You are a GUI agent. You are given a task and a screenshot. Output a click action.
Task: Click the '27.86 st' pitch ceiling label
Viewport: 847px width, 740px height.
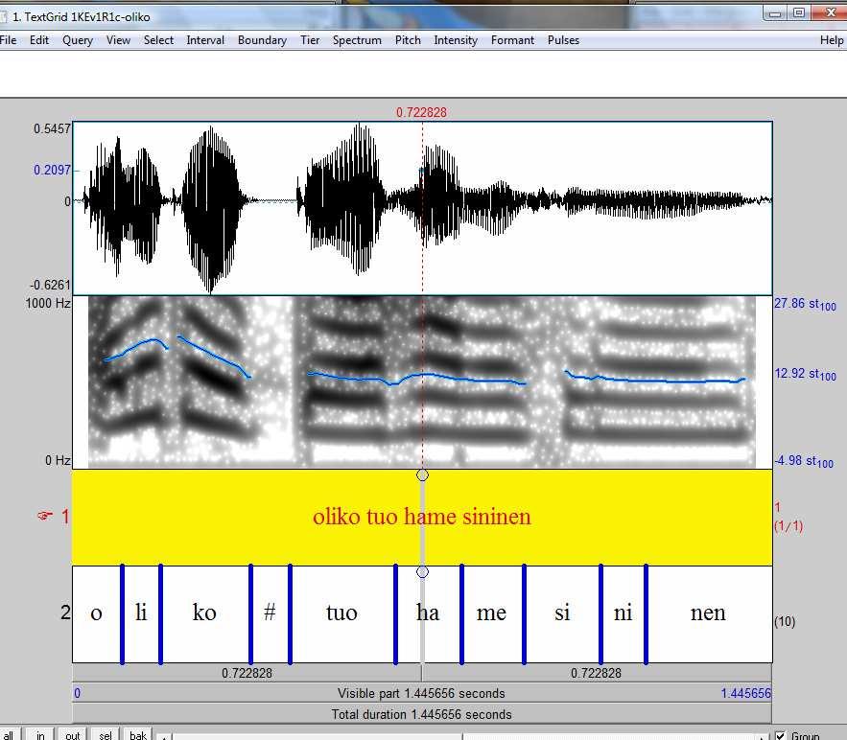point(805,304)
